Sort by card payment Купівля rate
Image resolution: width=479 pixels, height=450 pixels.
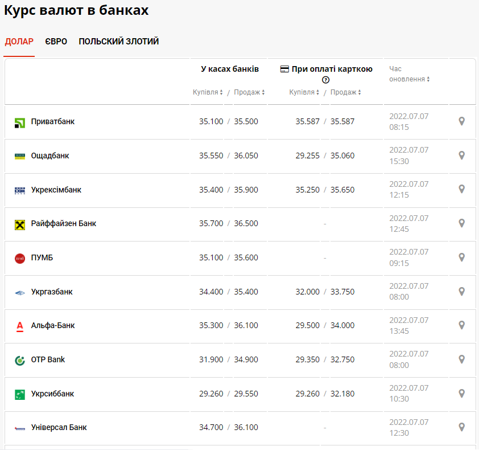(304, 92)
